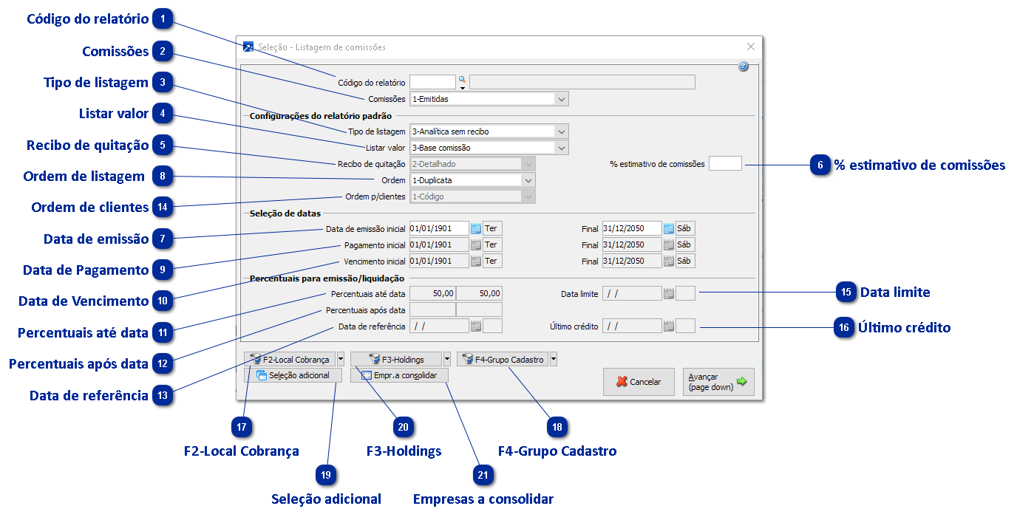This screenshot has height=520, width=1017.
Task: Cancel the commission listing selection
Action: 639,382
